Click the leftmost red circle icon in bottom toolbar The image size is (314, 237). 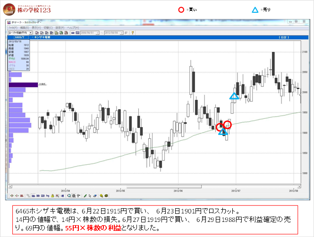coord(12,196)
